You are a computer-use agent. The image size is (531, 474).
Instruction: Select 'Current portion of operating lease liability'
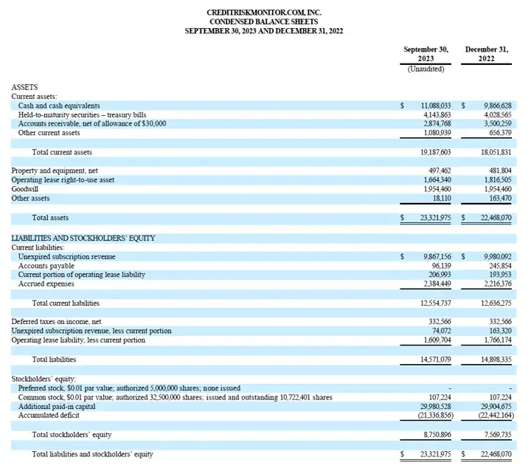point(82,275)
